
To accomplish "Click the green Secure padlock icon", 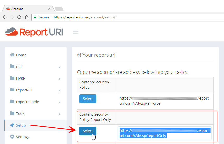I will (x=35, y=17).
